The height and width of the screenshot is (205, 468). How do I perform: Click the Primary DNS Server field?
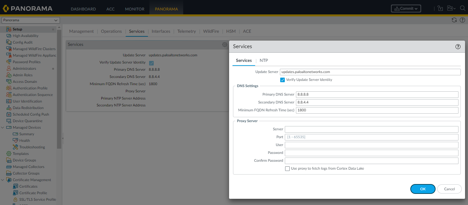(377, 94)
